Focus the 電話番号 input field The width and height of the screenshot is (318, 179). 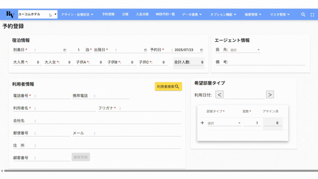[53, 96]
